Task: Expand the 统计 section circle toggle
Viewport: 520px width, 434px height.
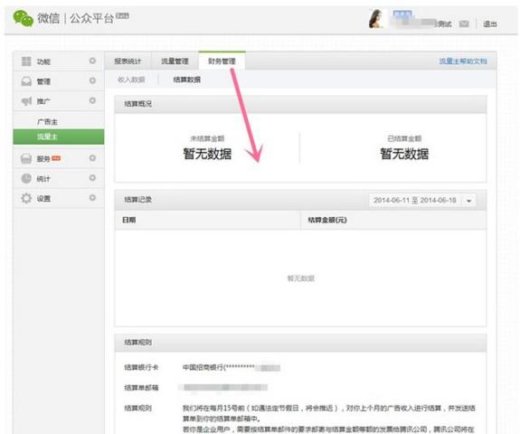Action: coord(92,178)
